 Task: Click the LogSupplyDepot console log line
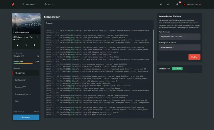click(88, 86)
